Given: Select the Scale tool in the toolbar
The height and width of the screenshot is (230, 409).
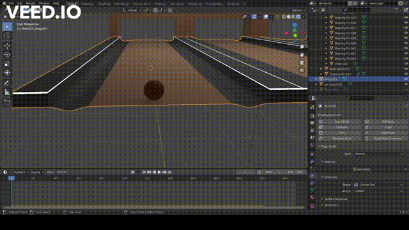Looking at the screenshot, I should 7,64.
